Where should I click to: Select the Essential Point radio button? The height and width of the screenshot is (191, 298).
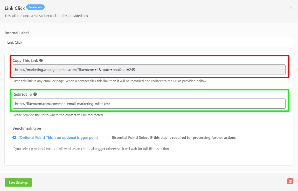107,137
